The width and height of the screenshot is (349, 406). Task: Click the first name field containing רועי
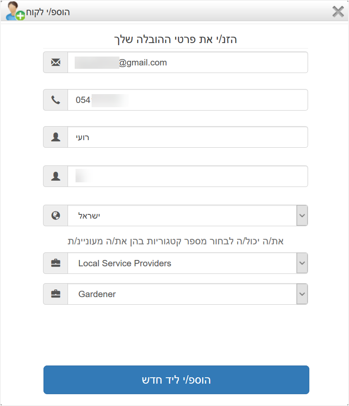click(x=188, y=137)
